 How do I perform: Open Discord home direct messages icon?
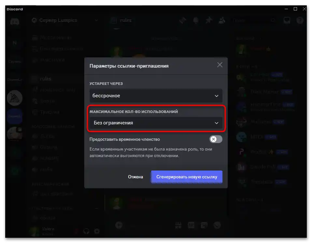[15, 22]
